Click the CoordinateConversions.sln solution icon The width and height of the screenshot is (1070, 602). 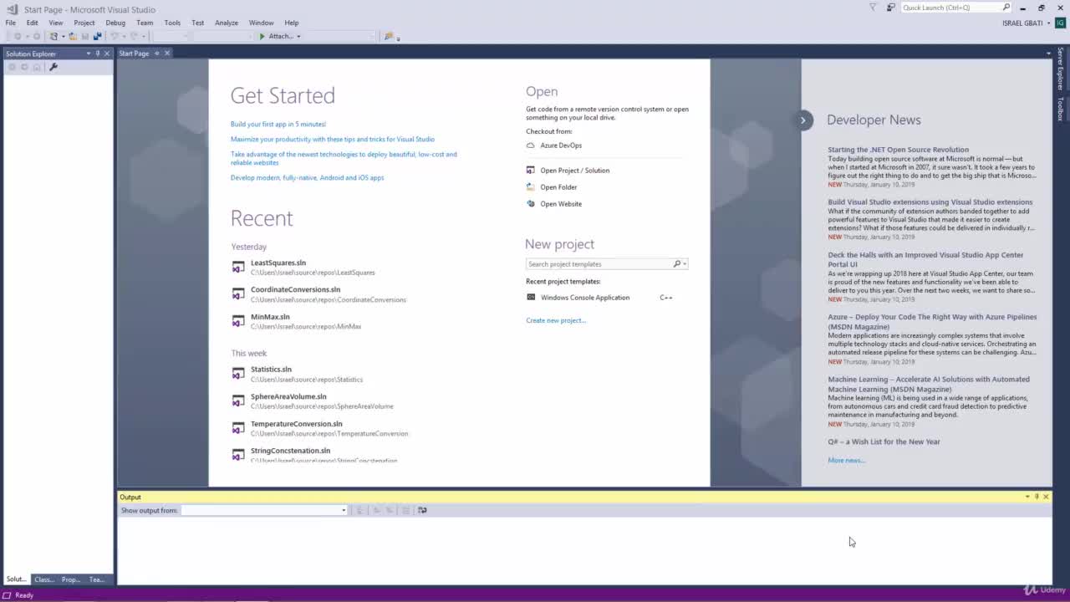238,293
